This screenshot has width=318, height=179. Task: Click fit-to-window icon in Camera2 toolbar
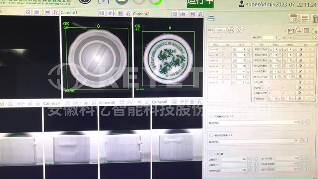[x=175, y=14]
